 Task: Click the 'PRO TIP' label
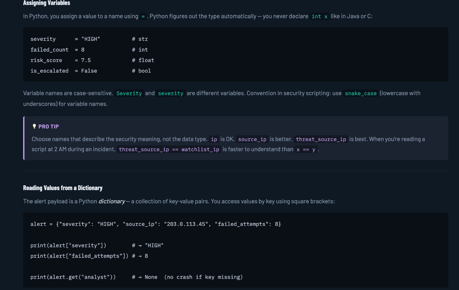point(49,126)
